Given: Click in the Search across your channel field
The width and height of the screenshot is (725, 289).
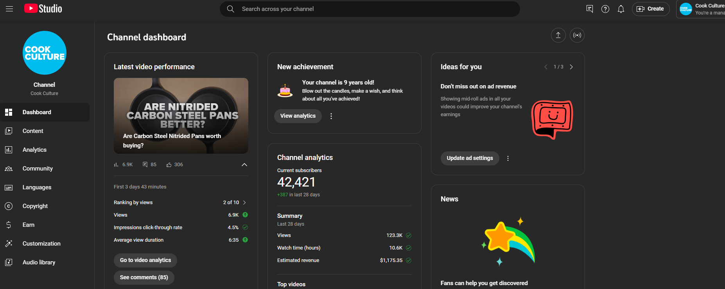Looking at the screenshot, I should 370,9.
